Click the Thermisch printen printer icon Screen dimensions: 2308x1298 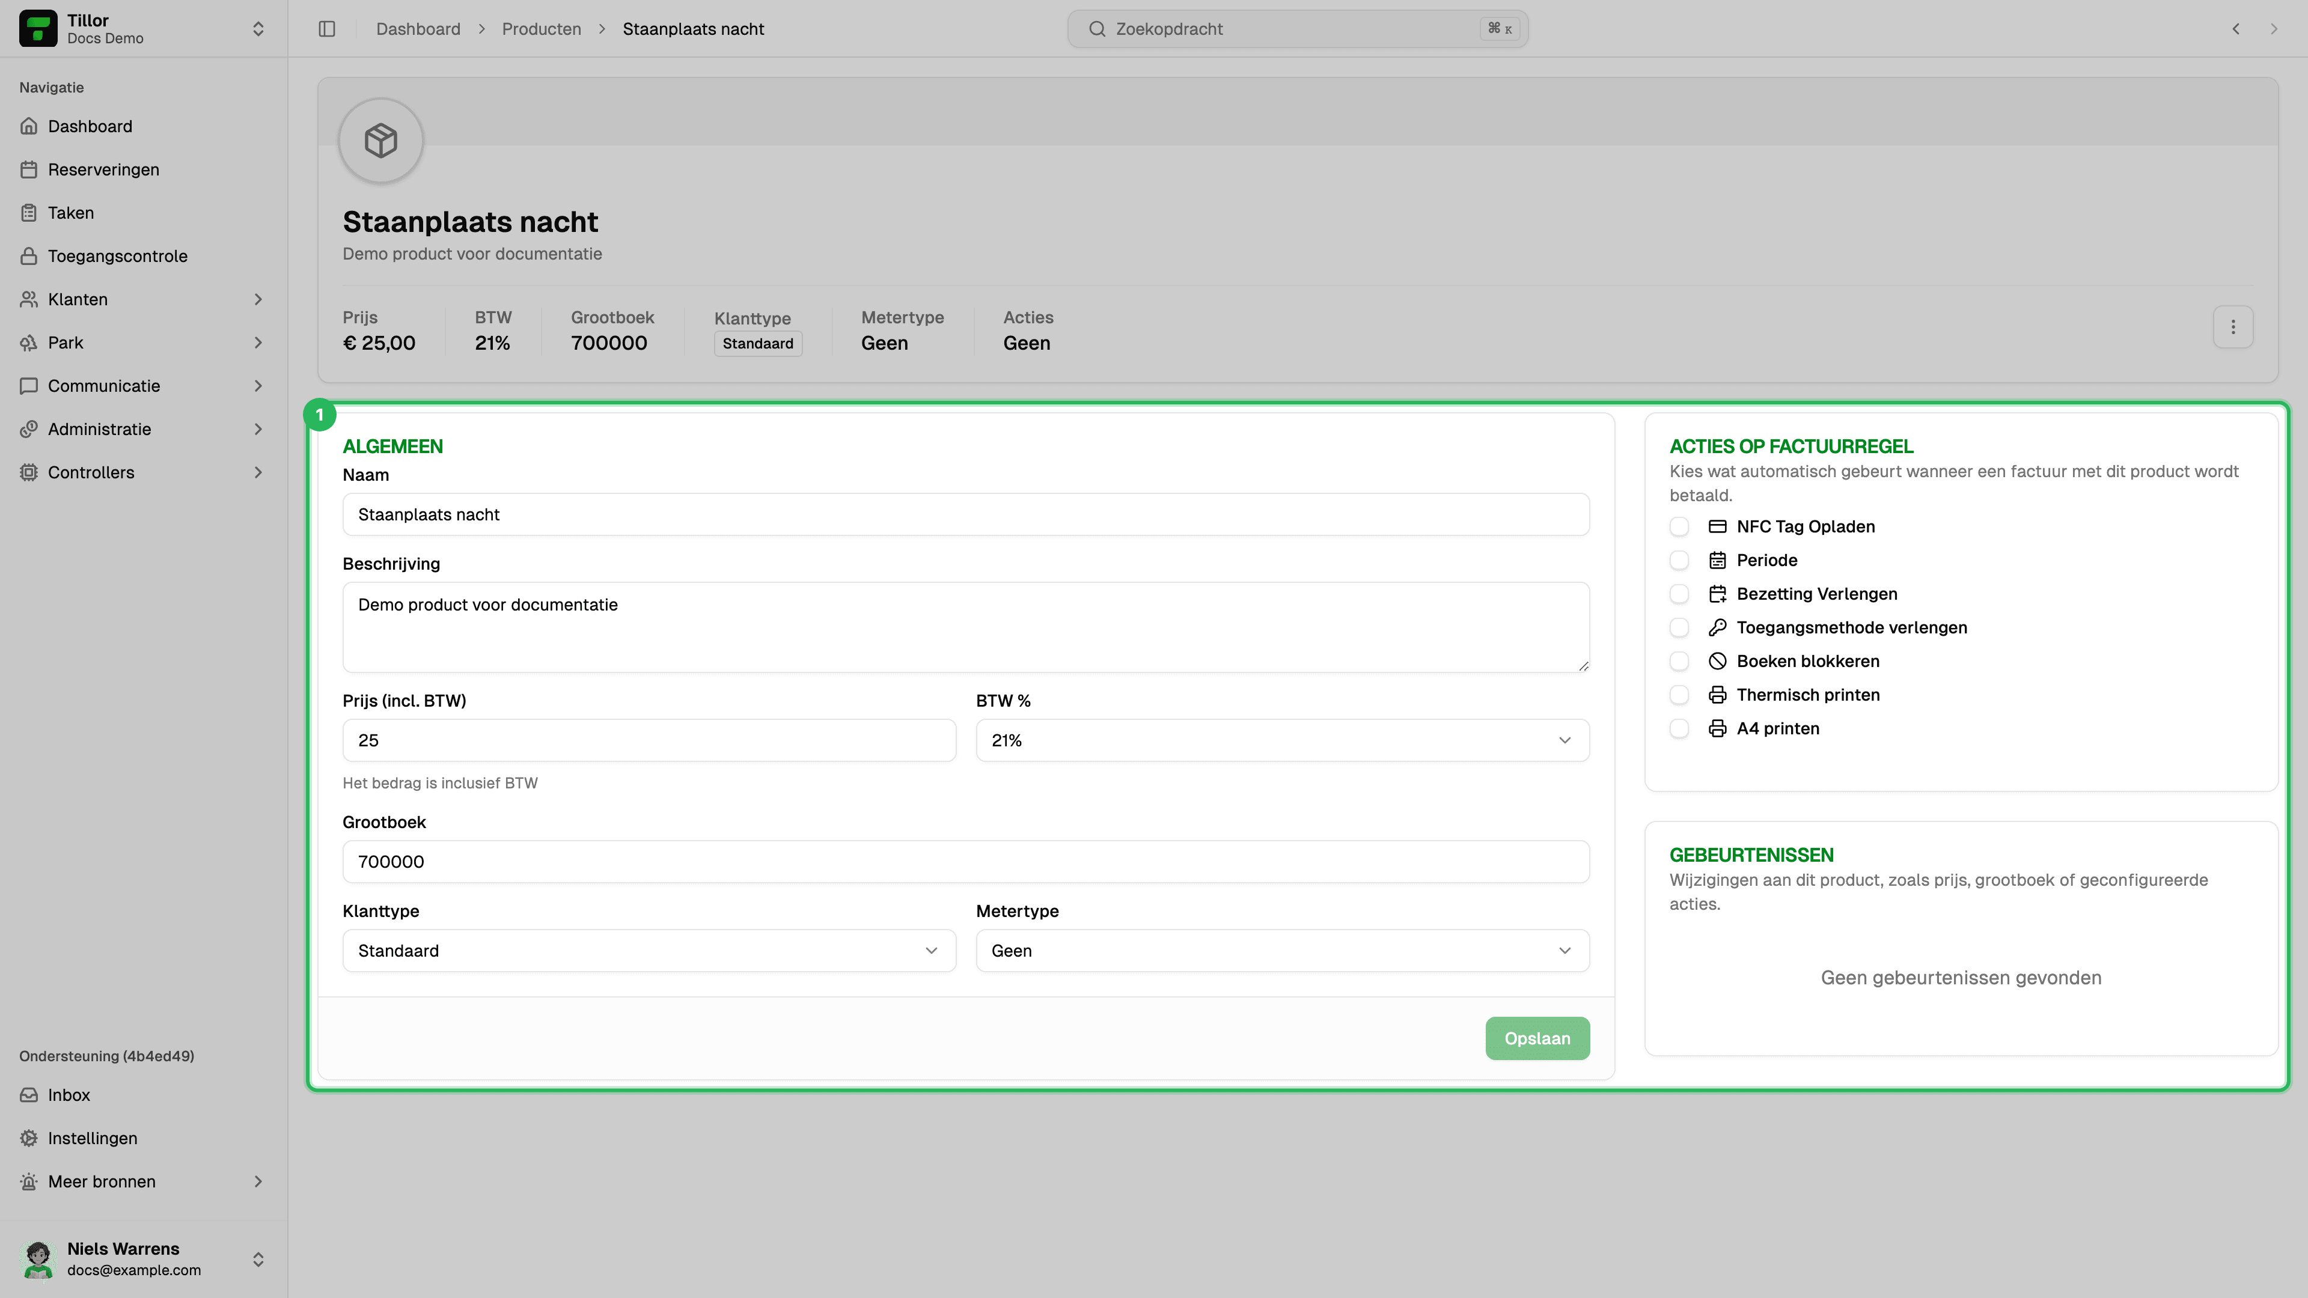click(x=1717, y=695)
